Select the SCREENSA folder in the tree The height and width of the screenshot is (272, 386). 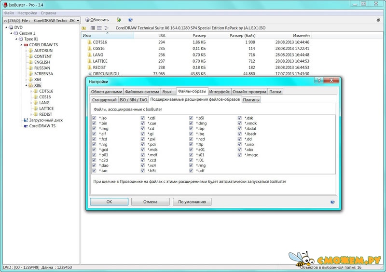coord(43,74)
